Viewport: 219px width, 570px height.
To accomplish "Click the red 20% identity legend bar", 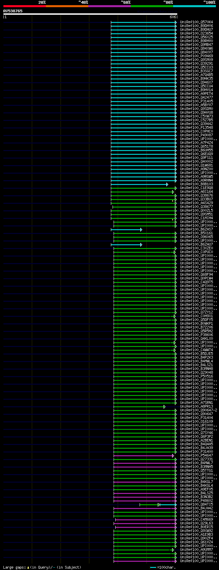I will point(24,6).
